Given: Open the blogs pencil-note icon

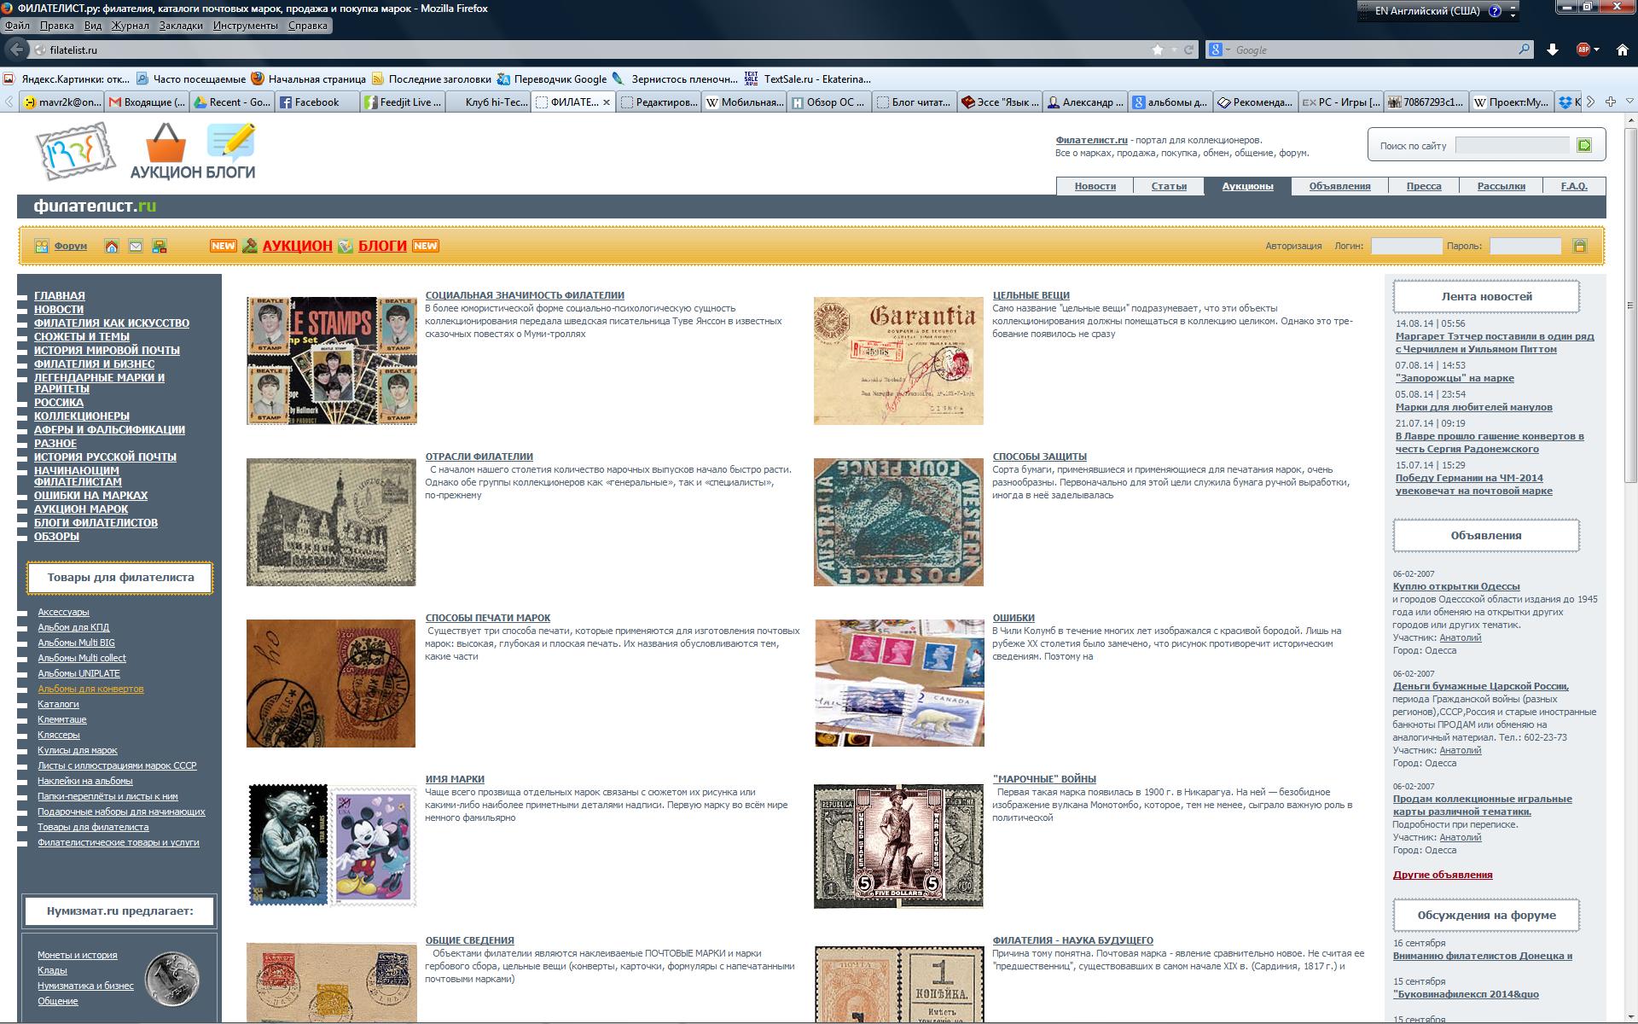Looking at the screenshot, I should (230, 143).
